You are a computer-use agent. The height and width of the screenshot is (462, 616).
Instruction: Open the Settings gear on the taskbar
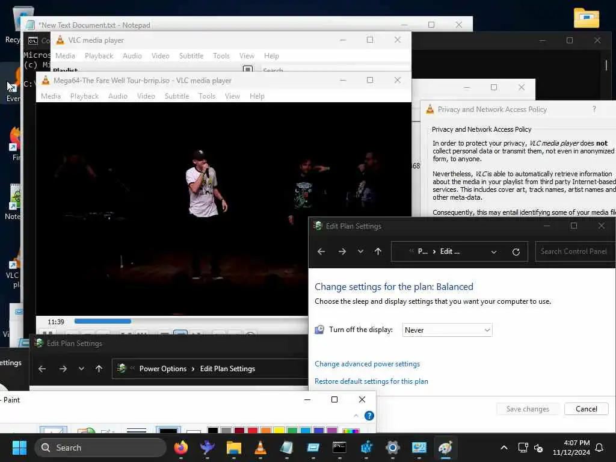pos(392,448)
